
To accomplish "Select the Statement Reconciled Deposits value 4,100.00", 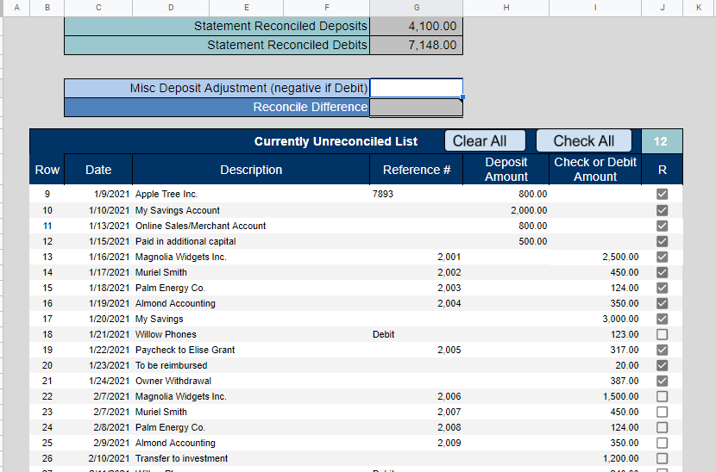I will [416, 26].
